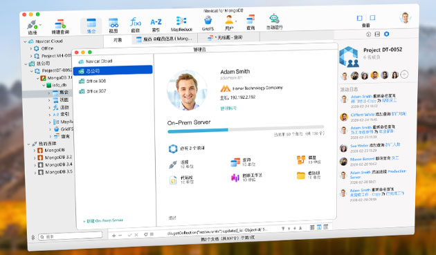Select the Collection toolbar icon
Viewport: 436px width, 255px height.
tap(91, 26)
